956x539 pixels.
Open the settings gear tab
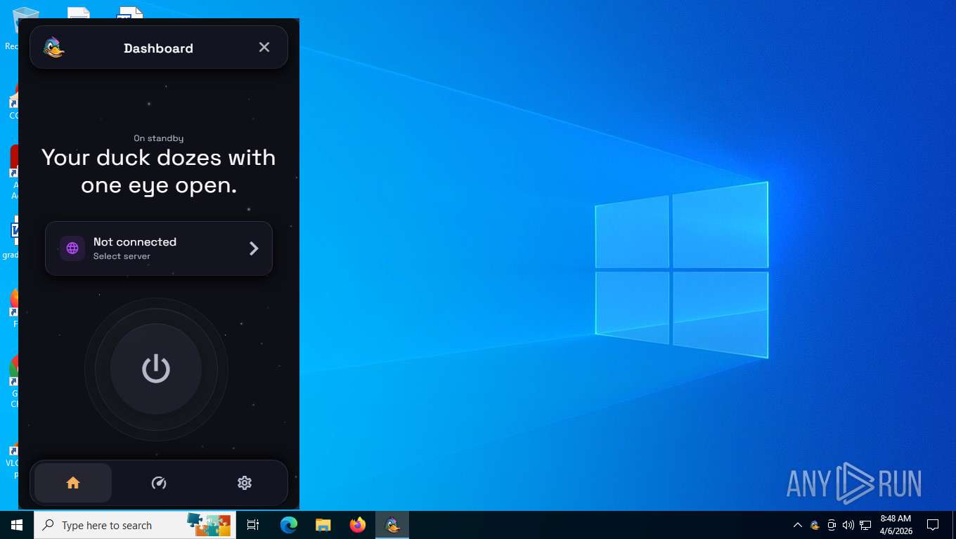(245, 483)
